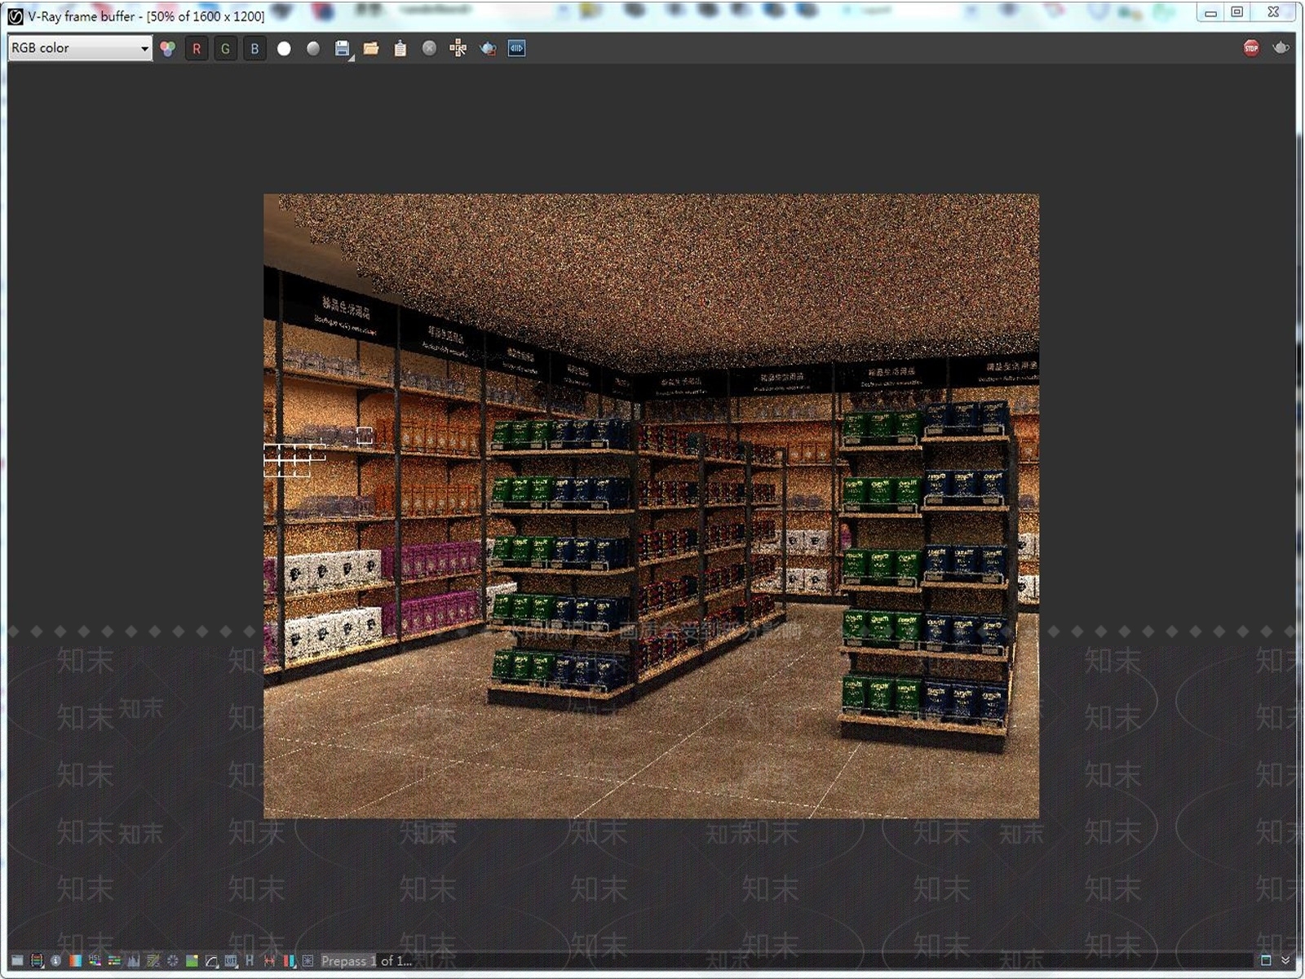This screenshot has height=979, width=1305.
Task: Clear the frame buffer image
Action: coord(429,48)
